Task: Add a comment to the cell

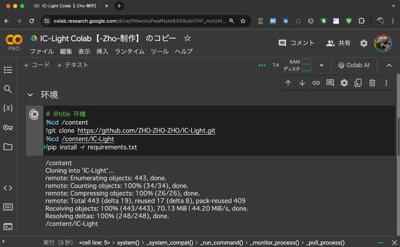Action: pyautogui.click(x=330, y=83)
